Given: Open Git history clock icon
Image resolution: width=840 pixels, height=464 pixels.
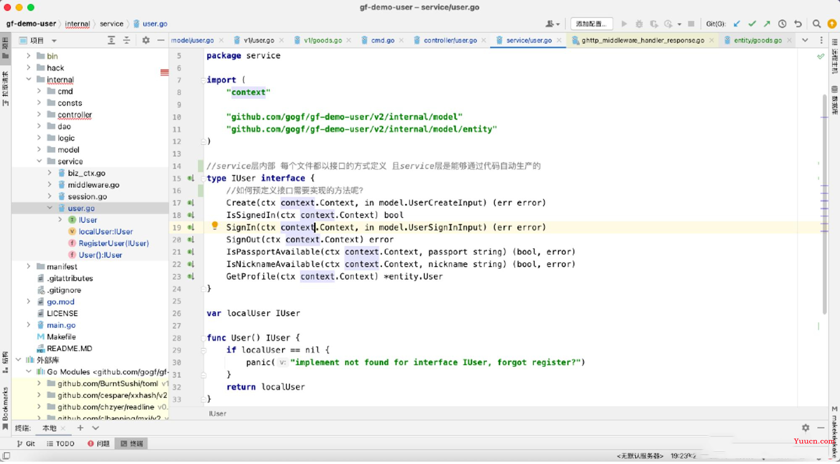Looking at the screenshot, I should click(x=782, y=24).
